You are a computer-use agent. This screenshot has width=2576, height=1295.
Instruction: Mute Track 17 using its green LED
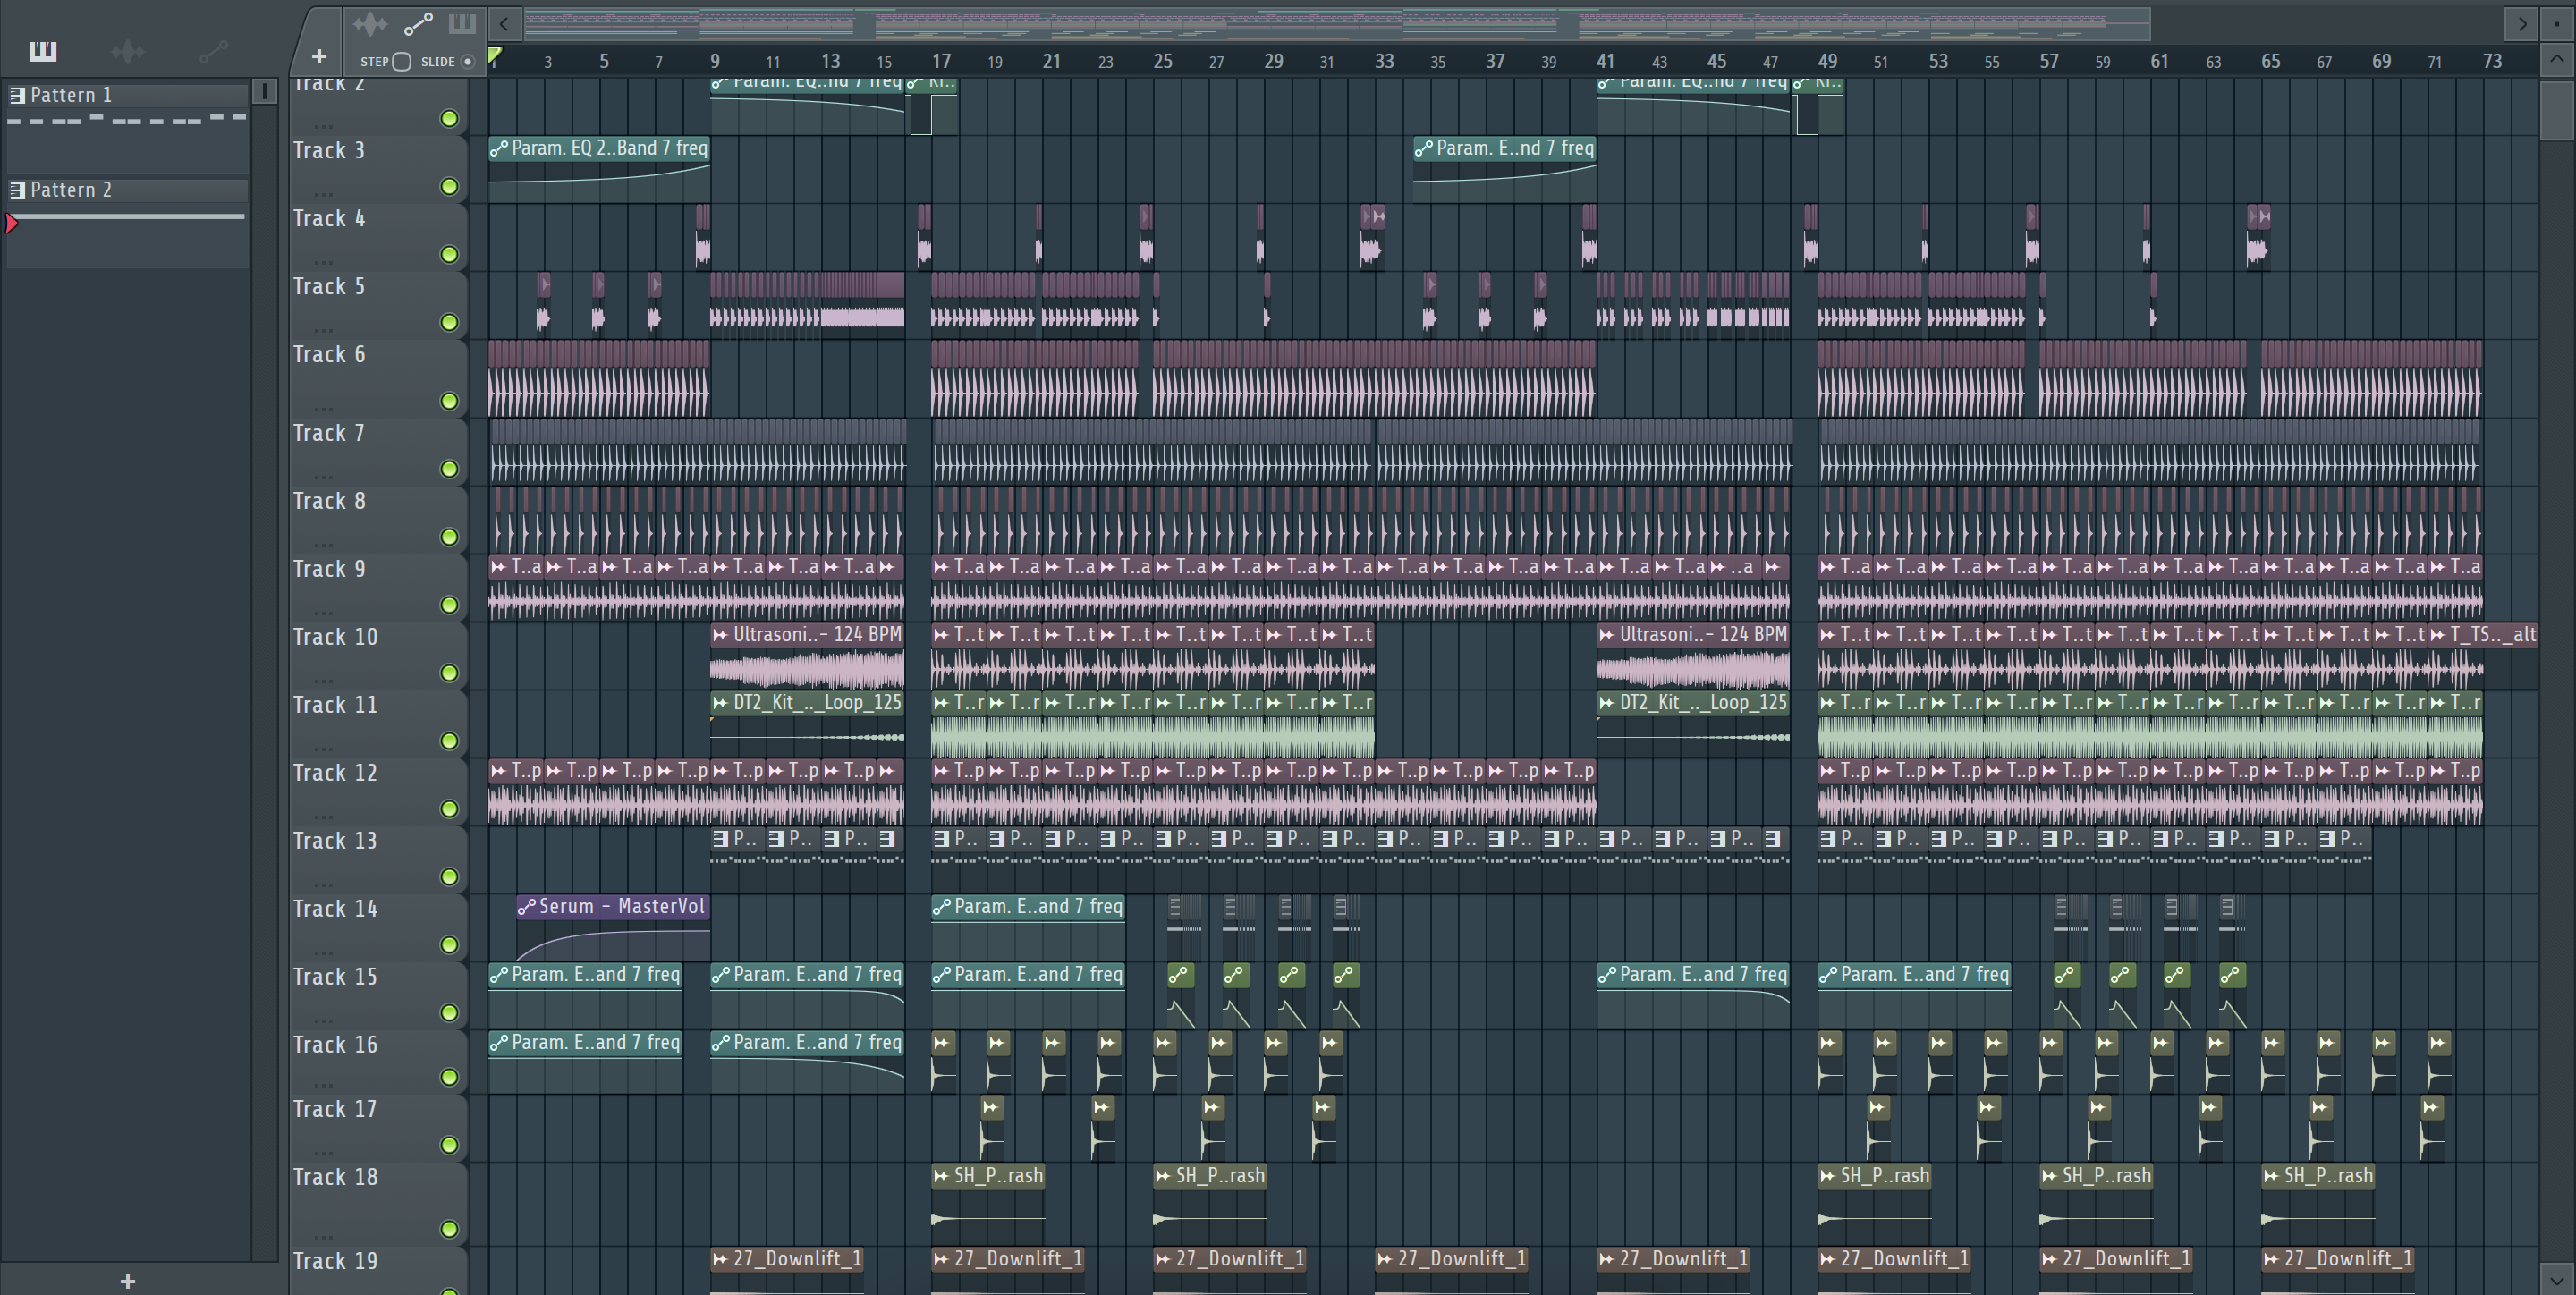click(x=450, y=1145)
